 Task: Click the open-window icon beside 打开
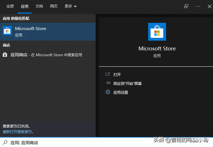(108, 74)
